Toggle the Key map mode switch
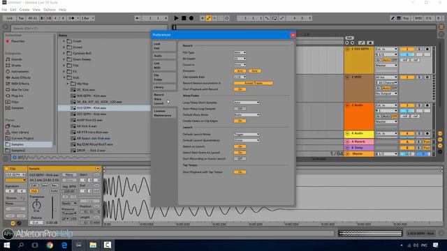This screenshot has height=251, width=447. [x=406, y=18]
